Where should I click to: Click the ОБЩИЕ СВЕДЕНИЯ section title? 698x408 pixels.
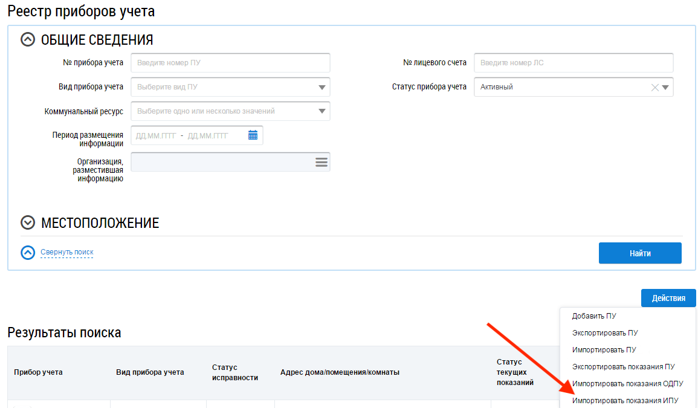tap(97, 40)
